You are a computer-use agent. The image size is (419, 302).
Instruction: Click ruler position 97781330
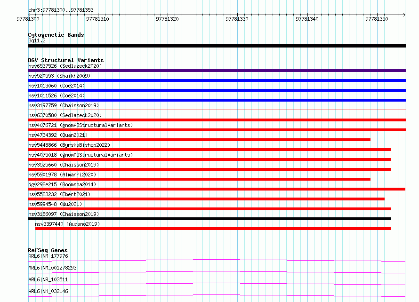[x=237, y=19]
